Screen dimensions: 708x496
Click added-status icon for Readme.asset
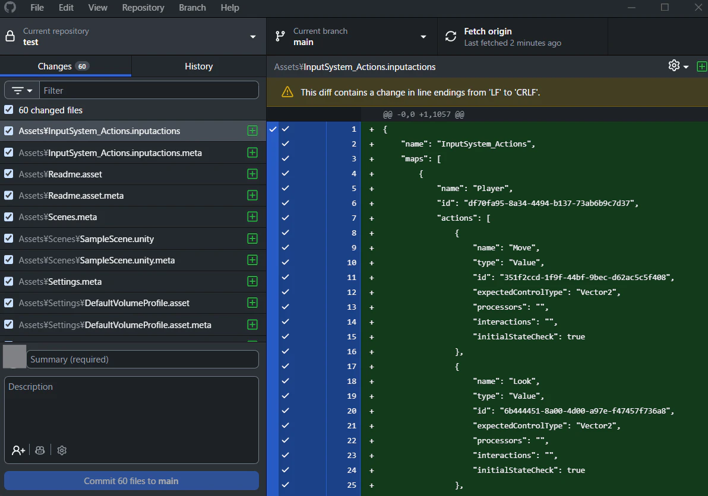coord(252,174)
